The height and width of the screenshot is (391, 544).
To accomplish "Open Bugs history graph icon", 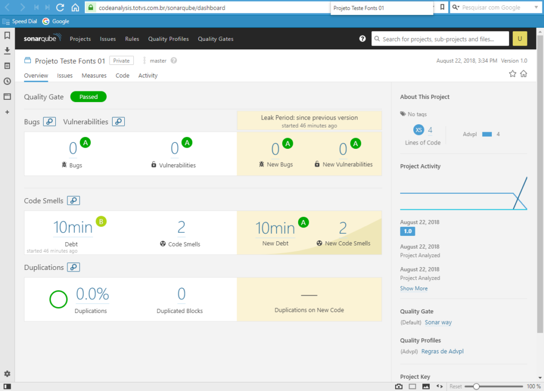I will [49, 122].
